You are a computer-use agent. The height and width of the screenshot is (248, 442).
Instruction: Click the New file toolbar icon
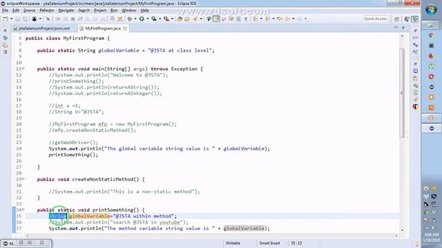coord(6,19)
